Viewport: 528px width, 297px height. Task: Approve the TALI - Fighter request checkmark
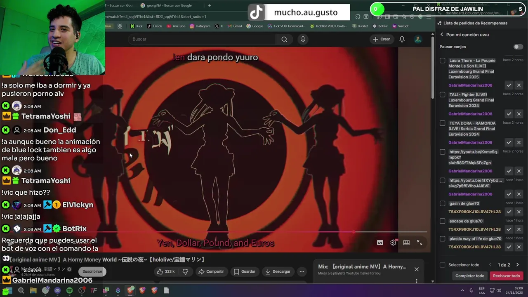point(509,114)
